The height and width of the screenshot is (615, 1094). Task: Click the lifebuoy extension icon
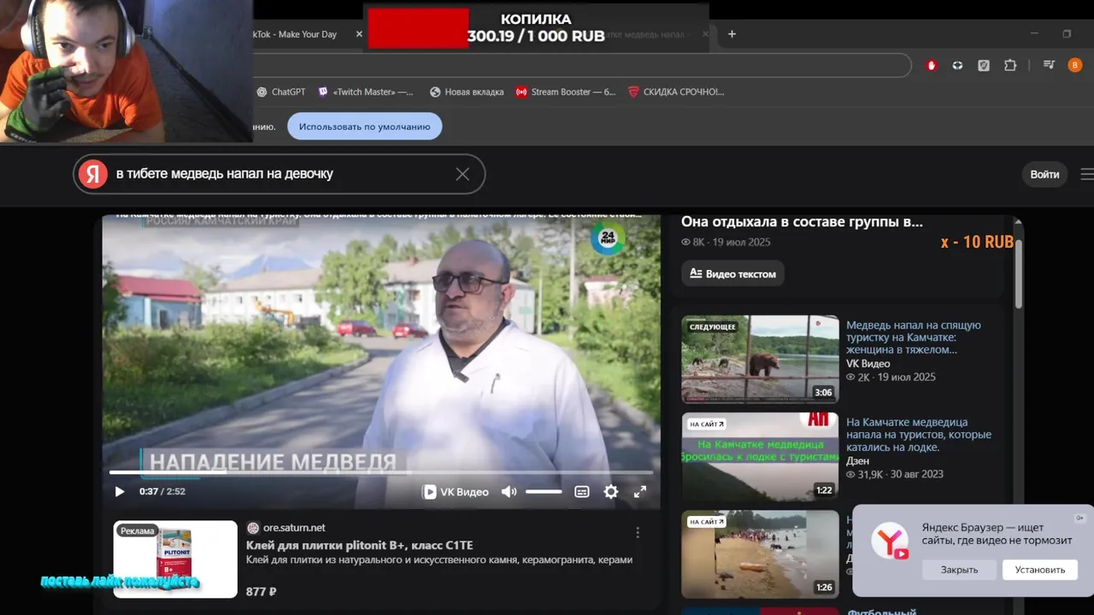point(958,65)
